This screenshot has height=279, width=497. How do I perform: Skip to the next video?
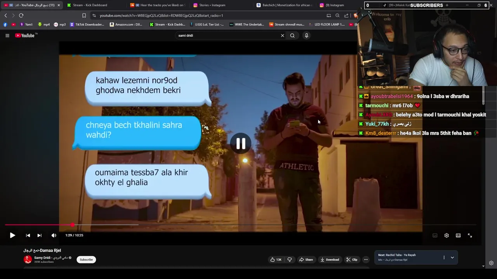coord(39,235)
